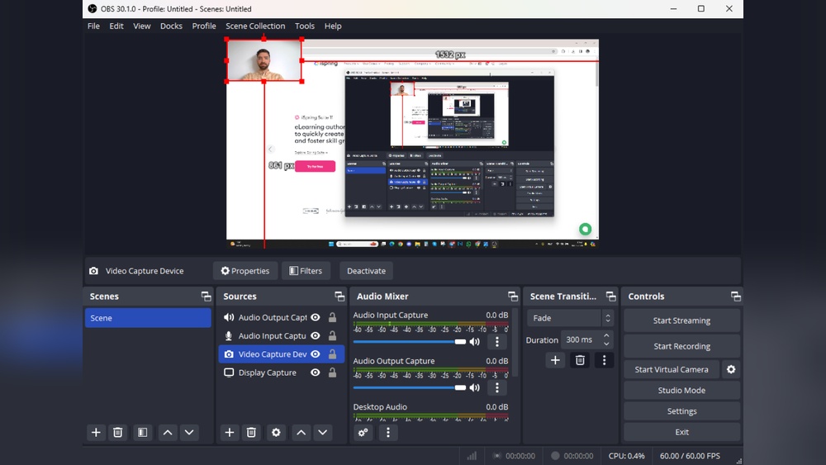
Task: Remove selected source using trash icon
Action: [251, 432]
